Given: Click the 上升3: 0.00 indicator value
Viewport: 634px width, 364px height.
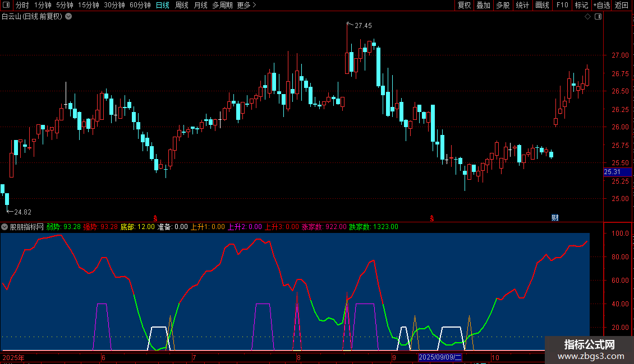Looking at the screenshot, I should (x=282, y=227).
